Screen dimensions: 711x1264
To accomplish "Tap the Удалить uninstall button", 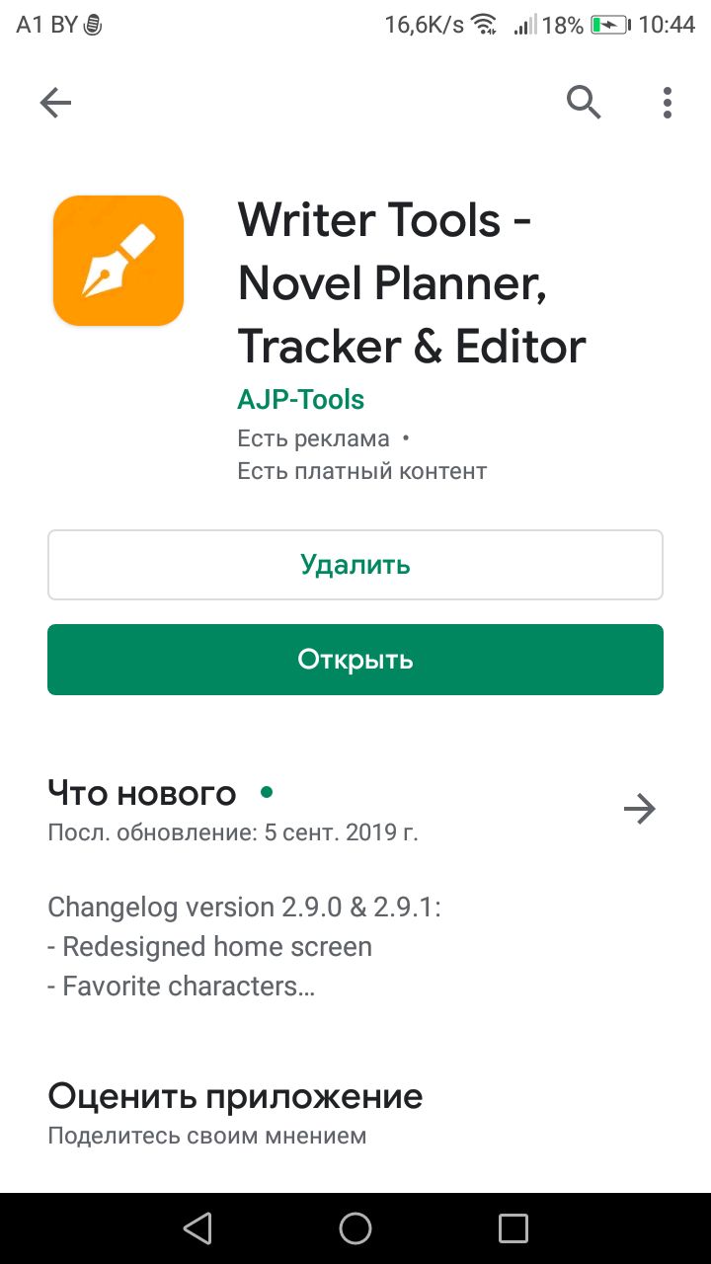I will 355,565.
